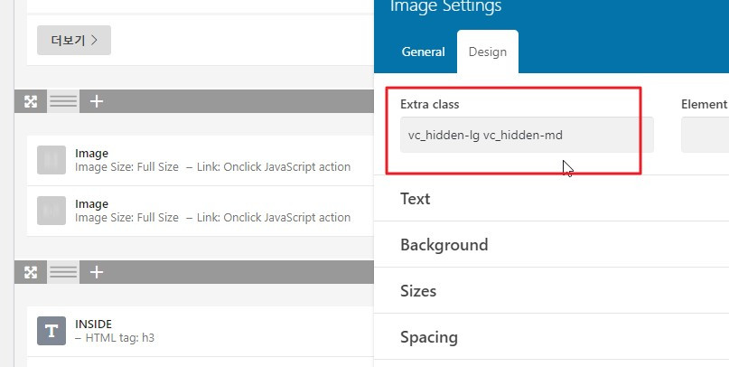Select the Design tab
This screenshot has height=367, width=729.
488,52
